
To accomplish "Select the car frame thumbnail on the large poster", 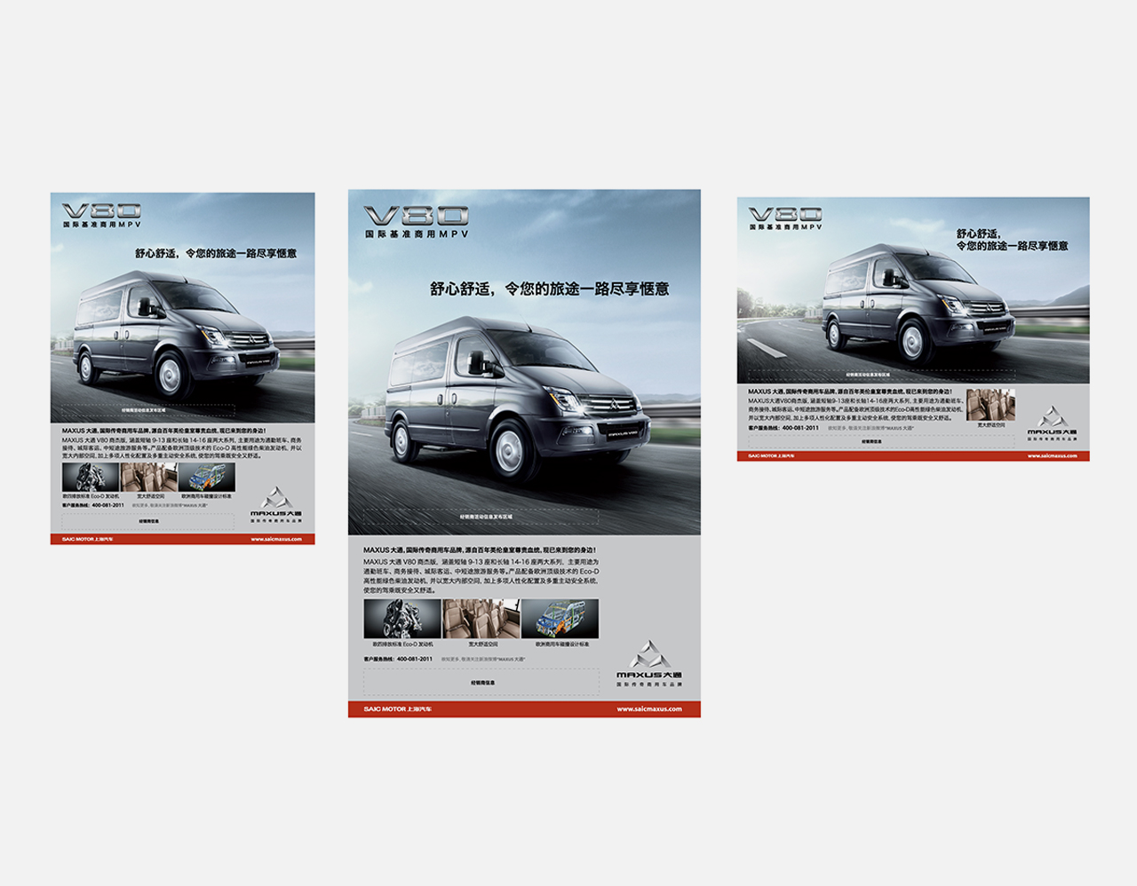I will point(561,619).
